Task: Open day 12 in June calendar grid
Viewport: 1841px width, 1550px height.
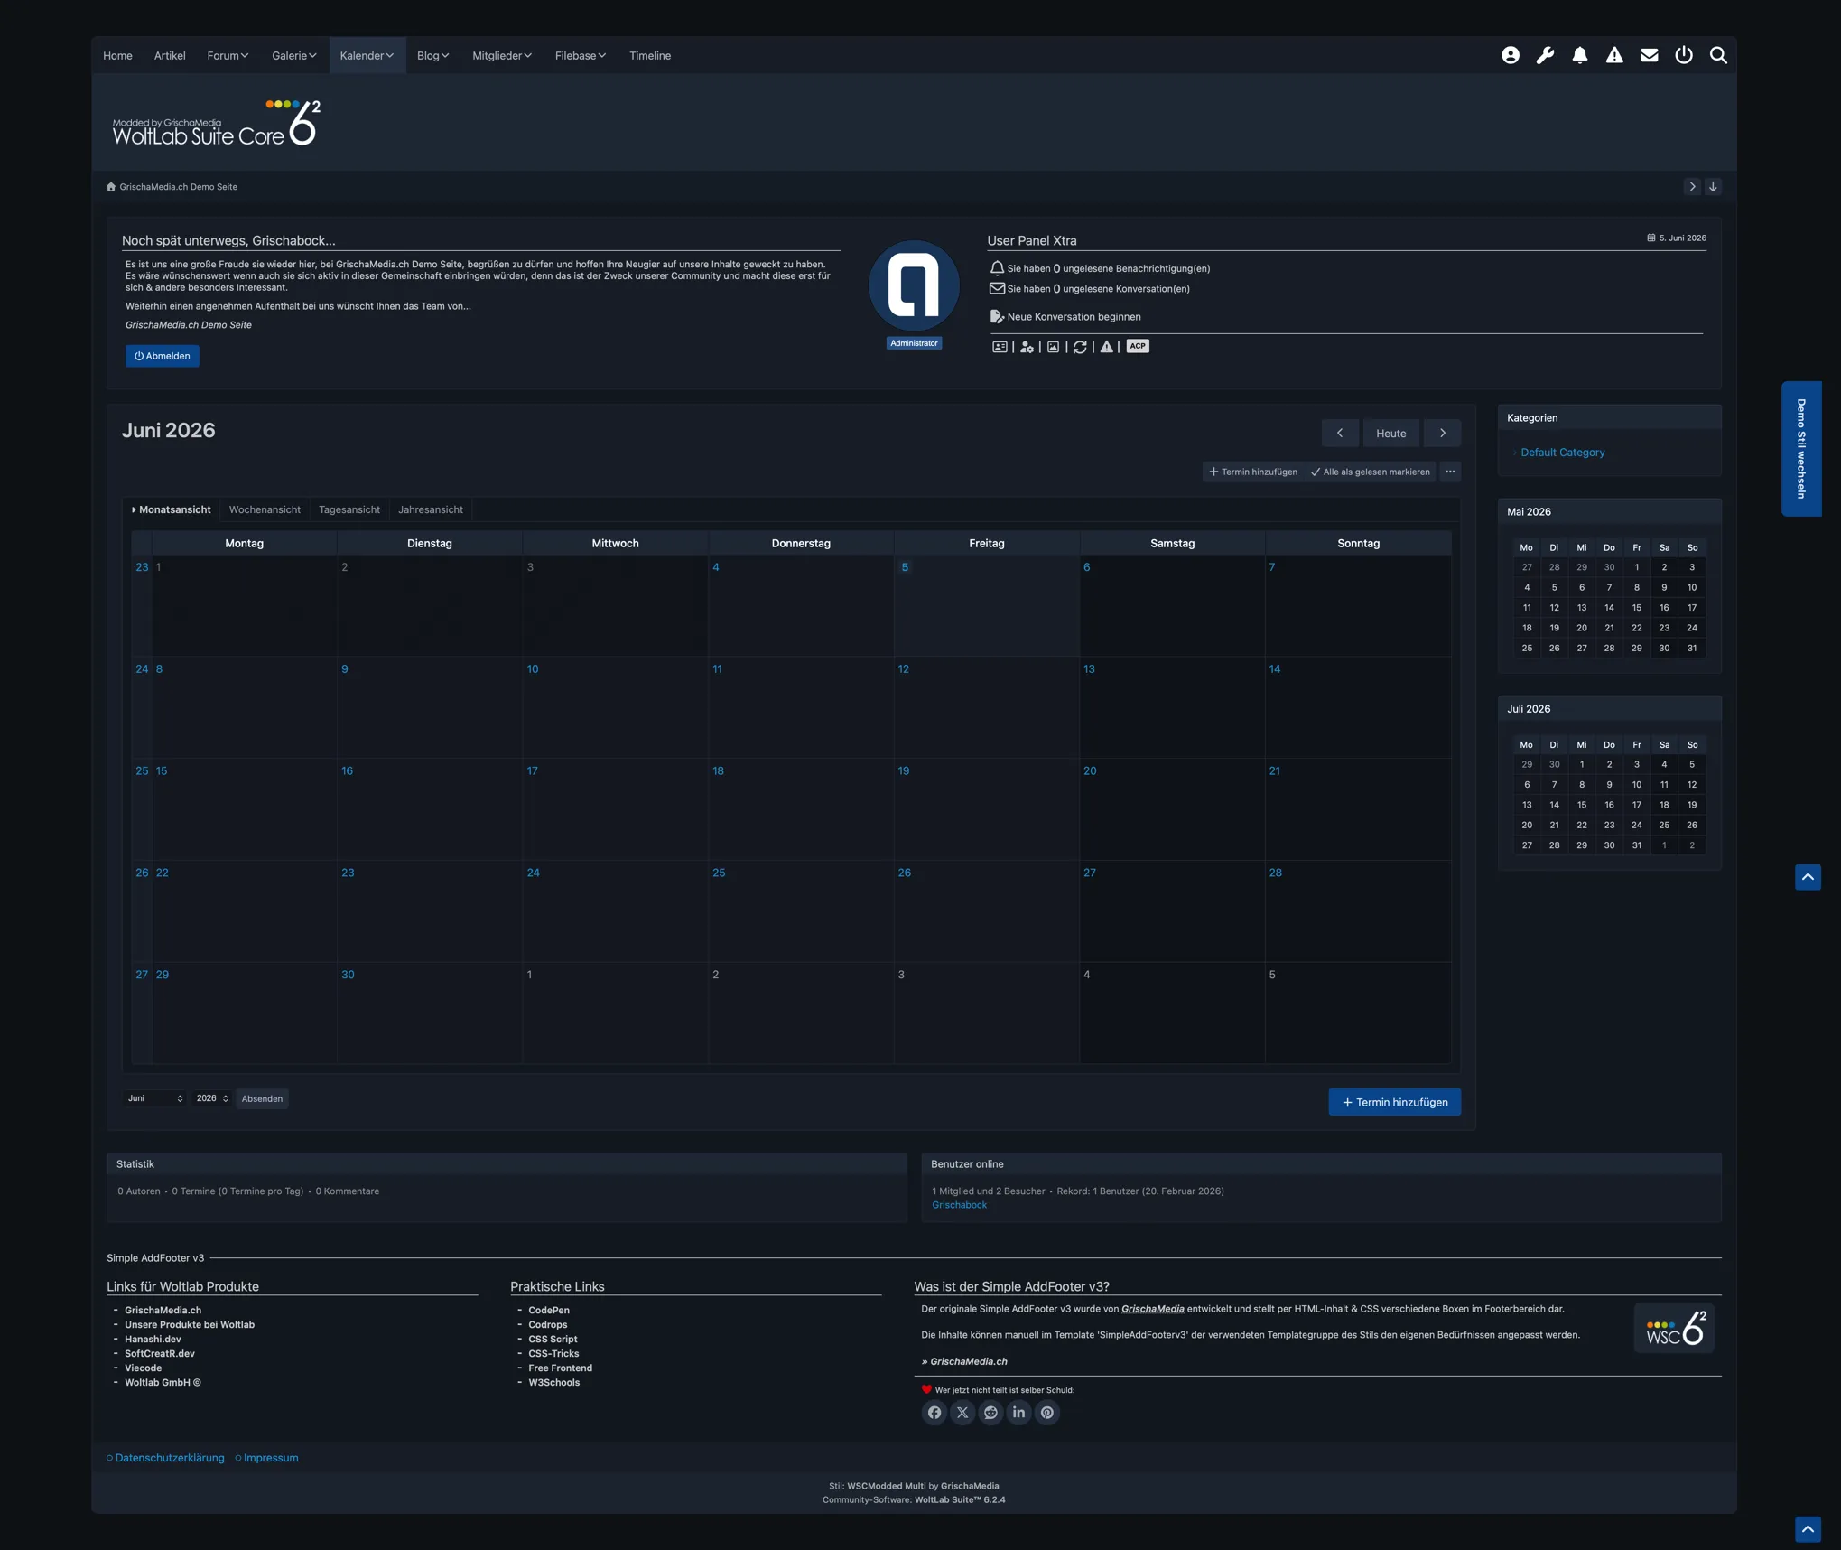Action: click(903, 669)
